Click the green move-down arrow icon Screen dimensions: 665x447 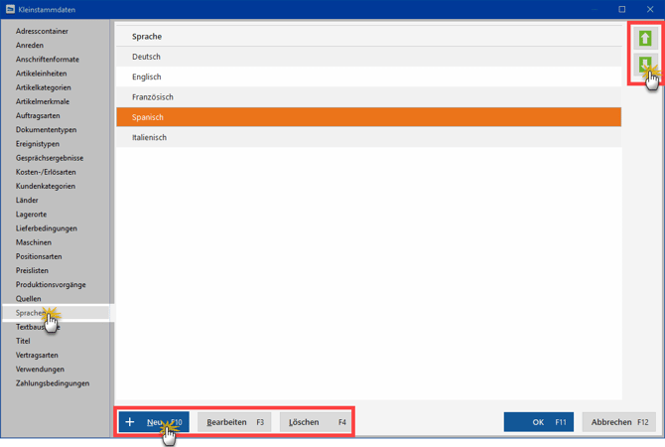coord(644,67)
